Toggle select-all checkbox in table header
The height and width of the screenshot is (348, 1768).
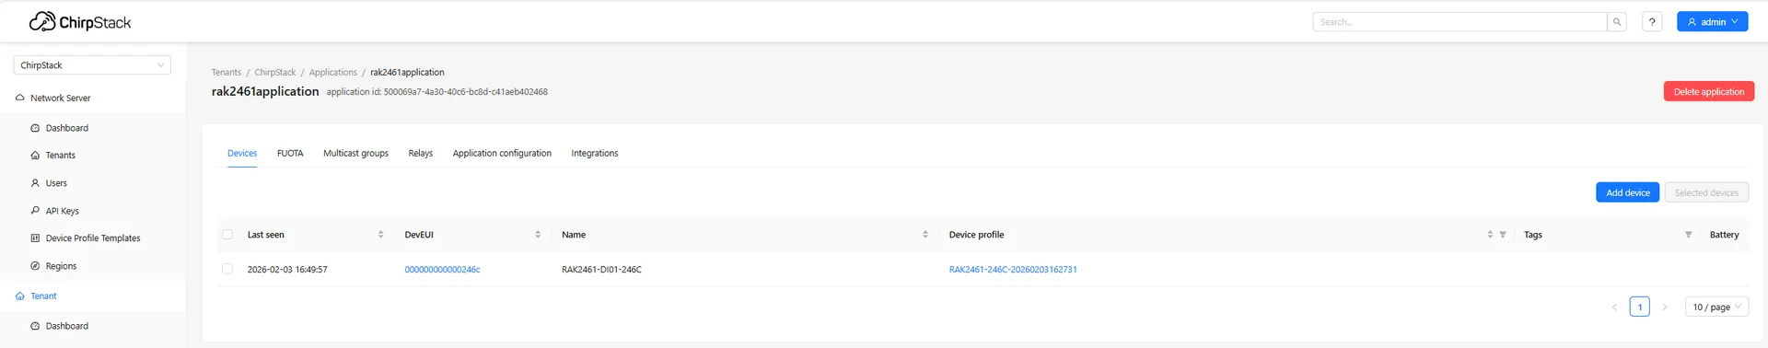tap(227, 235)
